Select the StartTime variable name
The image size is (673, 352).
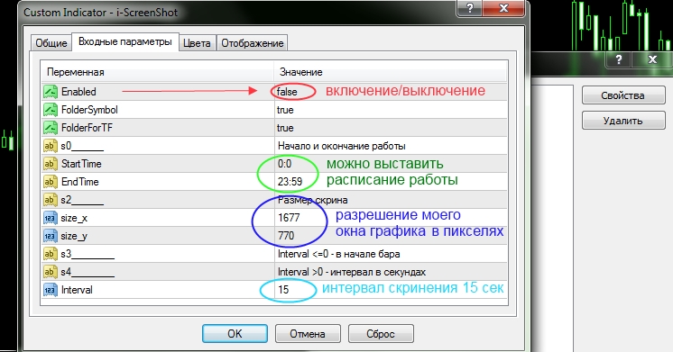coord(81,164)
